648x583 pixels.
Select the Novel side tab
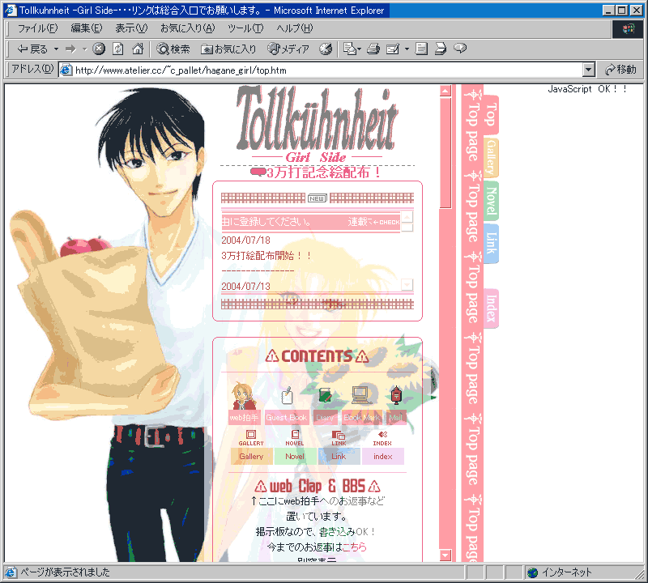(491, 201)
